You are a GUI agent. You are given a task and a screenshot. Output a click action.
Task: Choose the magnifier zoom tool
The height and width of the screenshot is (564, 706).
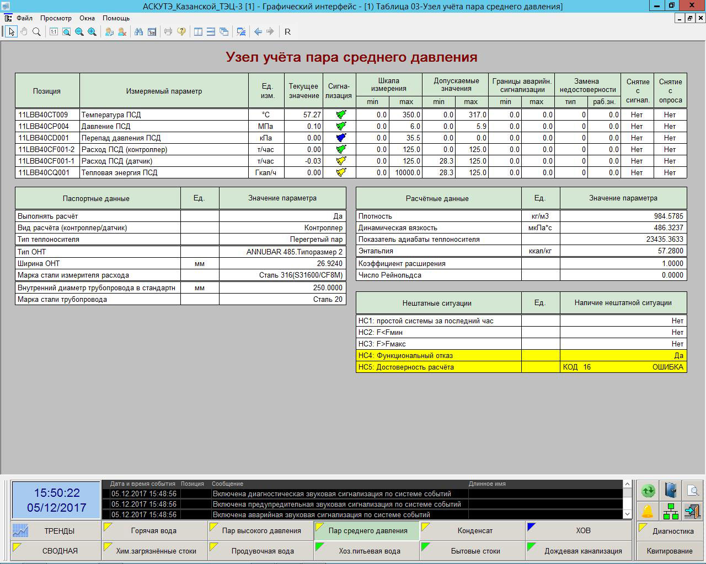click(36, 31)
